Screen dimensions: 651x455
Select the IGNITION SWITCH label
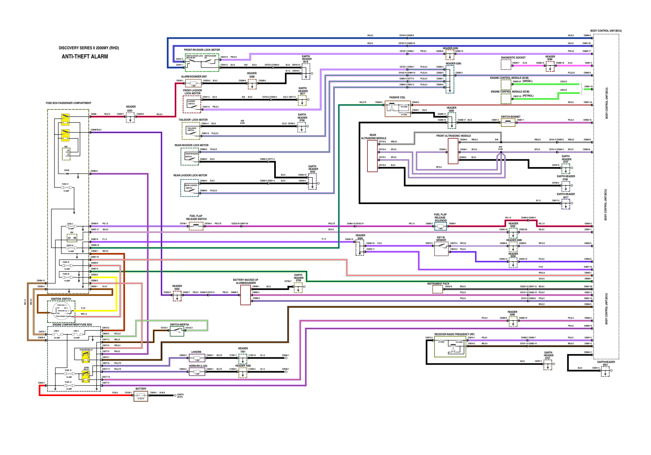point(61,299)
